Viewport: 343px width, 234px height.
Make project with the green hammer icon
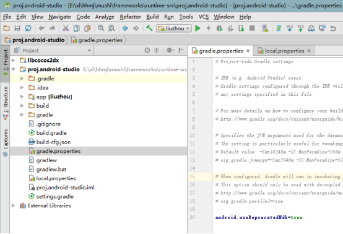click(x=149, y=28)
